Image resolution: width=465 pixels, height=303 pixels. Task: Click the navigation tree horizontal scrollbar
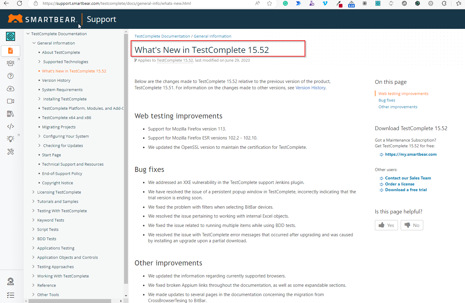pyautogui.click(x=70, y=301)
